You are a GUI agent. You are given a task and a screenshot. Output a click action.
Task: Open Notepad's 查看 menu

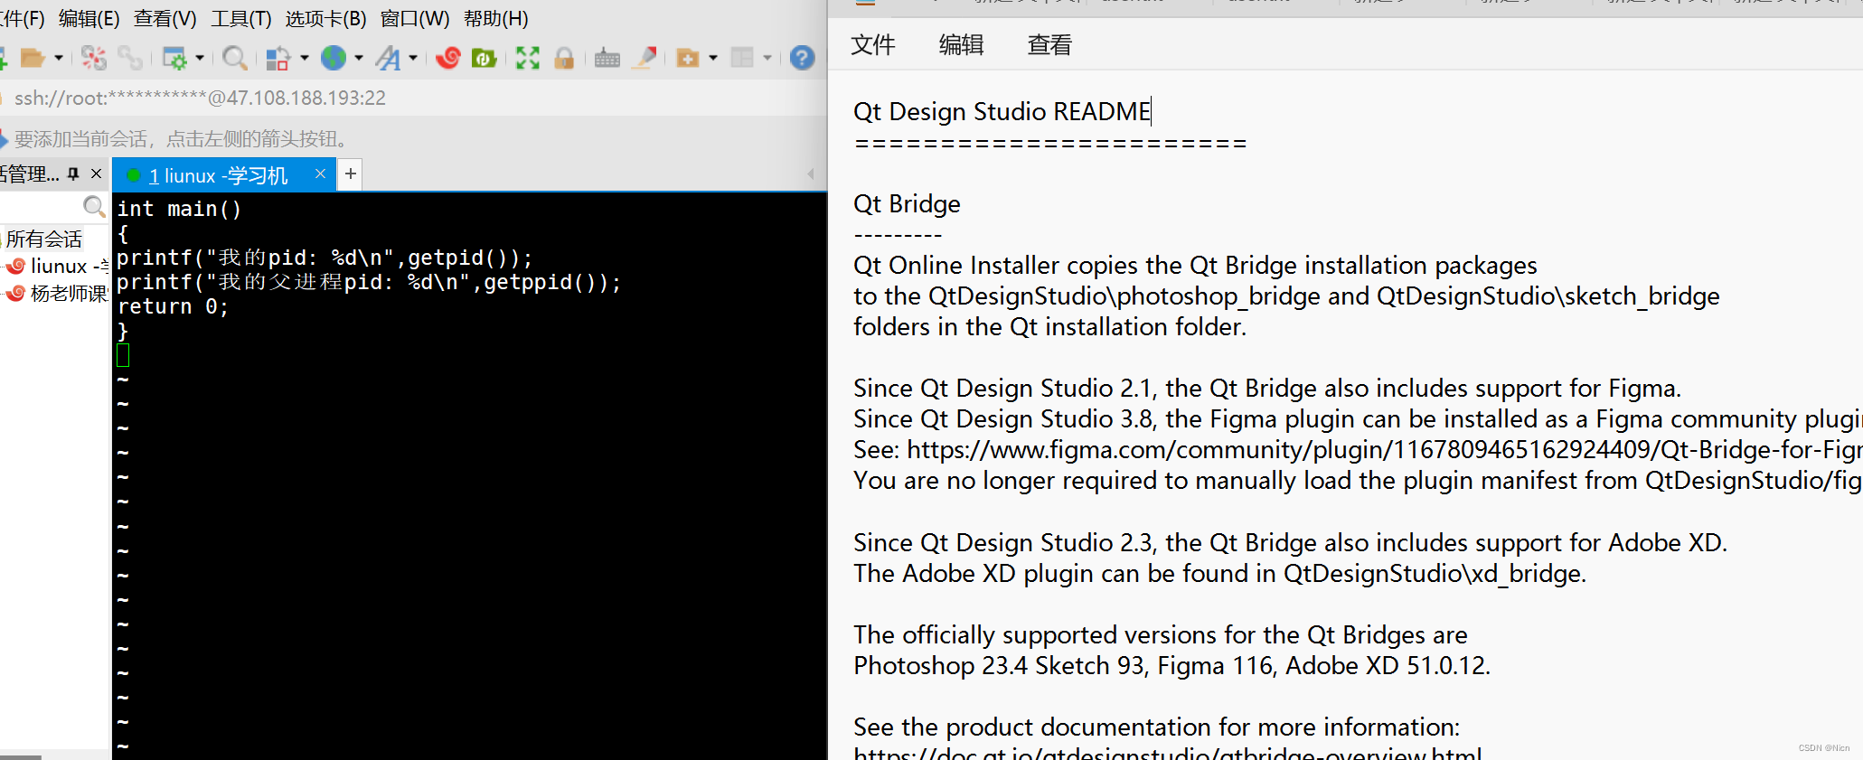pos(1049,44)
